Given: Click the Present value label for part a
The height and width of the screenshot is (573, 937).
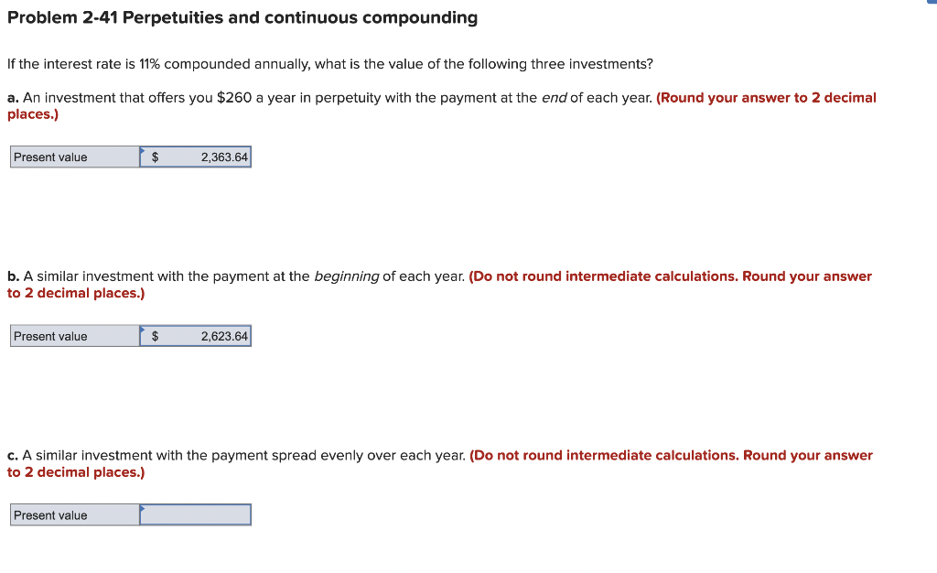Looking at the screenshot, I should 48,157.
